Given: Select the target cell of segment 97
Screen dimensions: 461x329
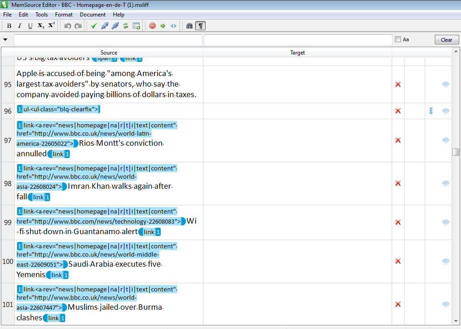Looking at the screenshot, I should tap(298, 140).
